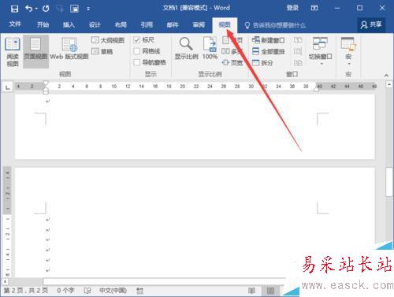The image size is (394, 297).
Task: Open ribbon display options icon
Action: [314, 8]
